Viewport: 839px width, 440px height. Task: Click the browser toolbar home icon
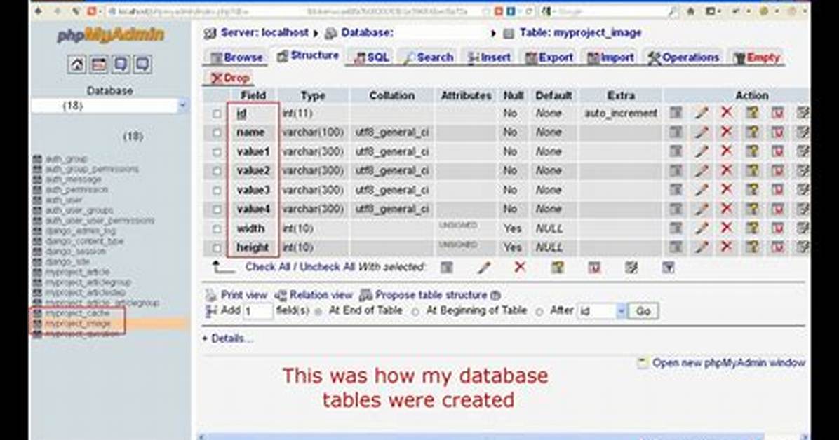click(691, 11)
